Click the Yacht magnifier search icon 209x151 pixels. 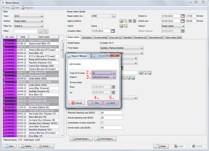125,26
